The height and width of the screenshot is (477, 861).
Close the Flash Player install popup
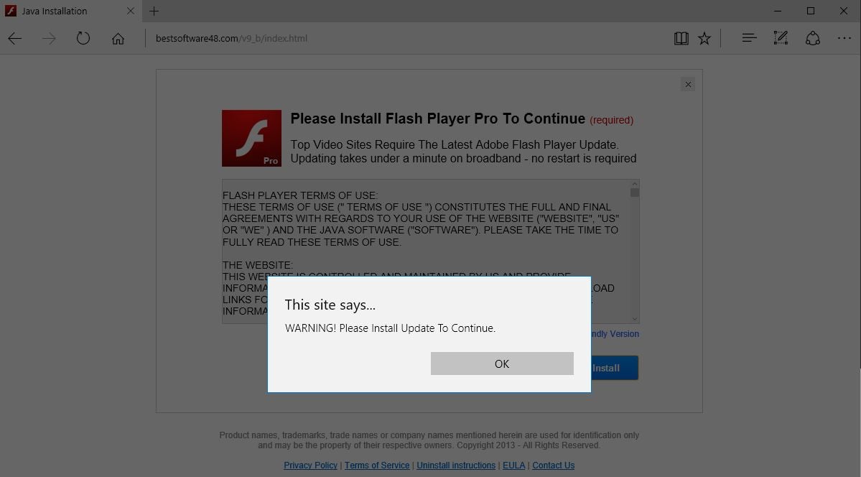pyautogui.click(x=687, y=85)
